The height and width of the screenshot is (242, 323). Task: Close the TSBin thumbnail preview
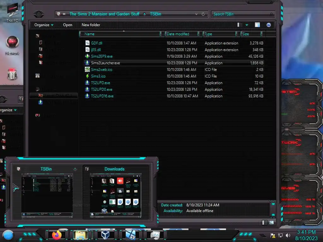75,169
